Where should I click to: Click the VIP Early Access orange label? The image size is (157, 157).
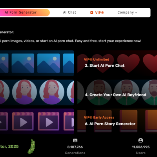coord(99,117)
